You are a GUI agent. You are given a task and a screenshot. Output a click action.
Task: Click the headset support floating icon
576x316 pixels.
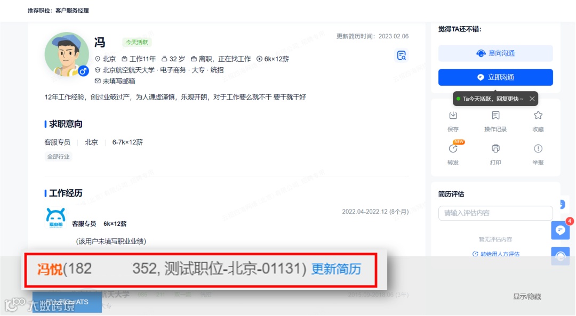[560, 256]
